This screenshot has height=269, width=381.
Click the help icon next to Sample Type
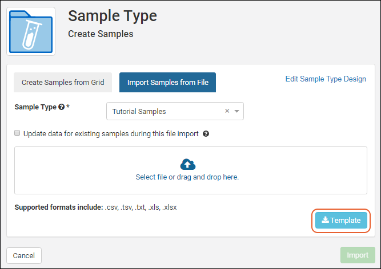[x=62, y=107]
